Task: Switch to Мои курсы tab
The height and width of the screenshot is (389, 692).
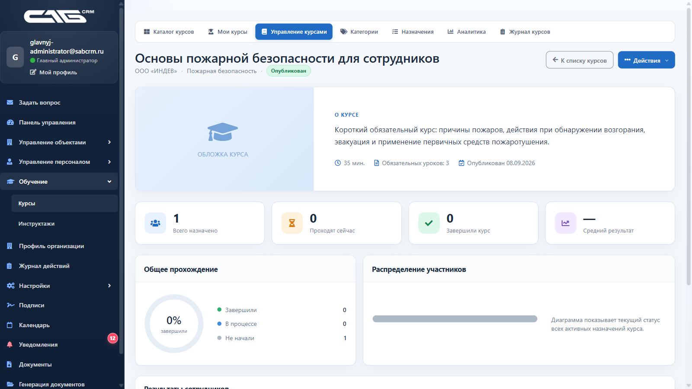Action: click(x=227, y=32)
